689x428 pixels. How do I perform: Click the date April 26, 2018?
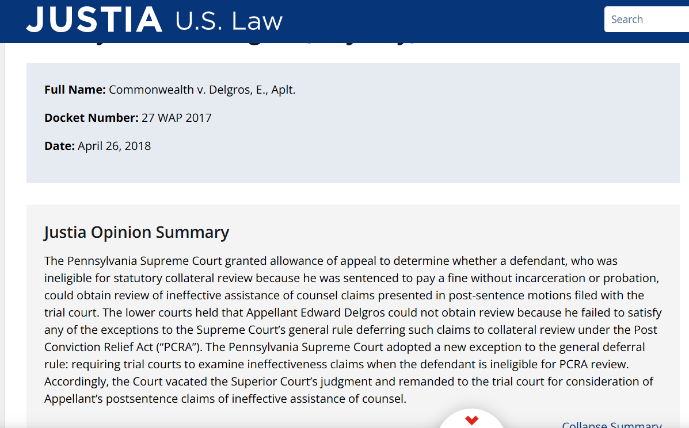pyautogui.click(x=114, y=146)
